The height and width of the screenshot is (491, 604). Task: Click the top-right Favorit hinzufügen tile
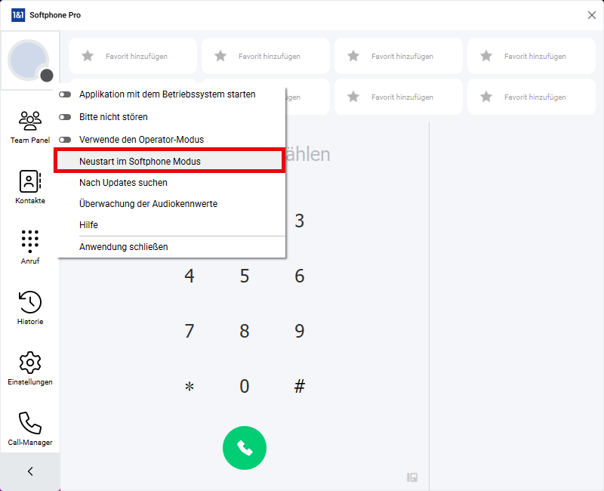(x=525, y=56)
